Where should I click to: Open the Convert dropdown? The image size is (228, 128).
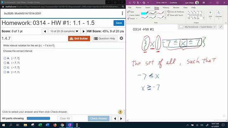point(218,15)
